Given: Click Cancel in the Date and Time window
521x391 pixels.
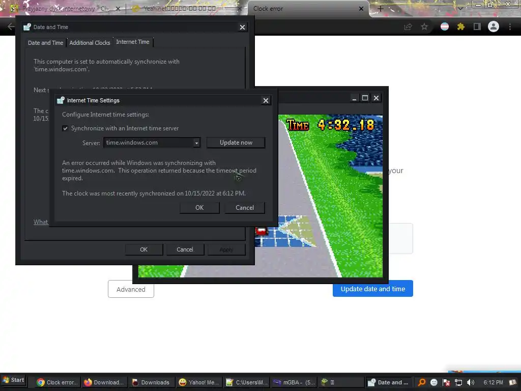Looking at the screenshot, I should coord(185,249).
